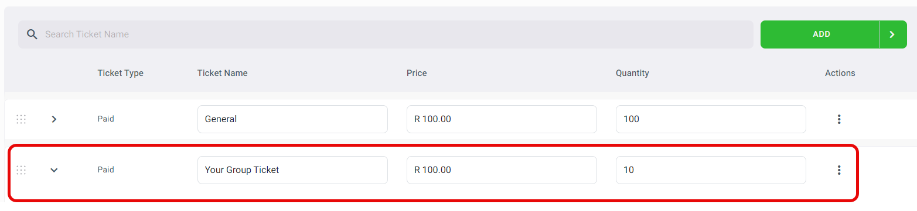917x211 pixels.
Task: Click drag handle for Your Group Ticket row
Action: click(21, 170)
